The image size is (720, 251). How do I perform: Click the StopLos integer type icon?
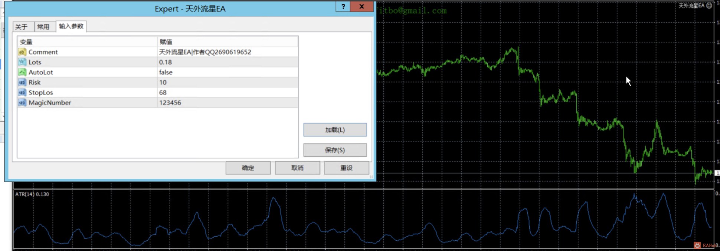click(22, 92)
